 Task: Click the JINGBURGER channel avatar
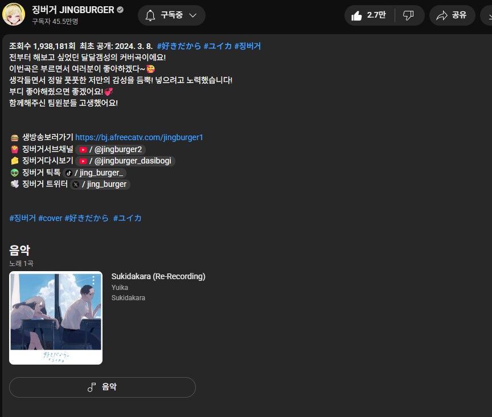pos(15,14)
